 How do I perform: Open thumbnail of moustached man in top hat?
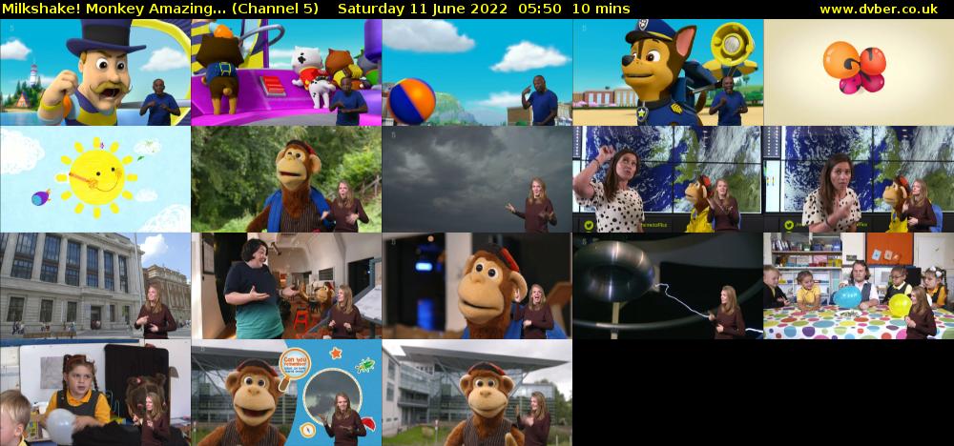(95, 72)
